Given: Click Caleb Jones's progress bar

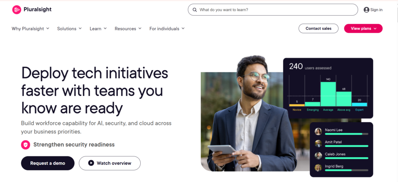Looking at the screenshot, I should coord(346,158).
